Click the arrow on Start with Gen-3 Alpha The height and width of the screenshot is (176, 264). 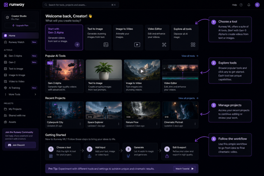pyautogui.click(x=77, y=45)
